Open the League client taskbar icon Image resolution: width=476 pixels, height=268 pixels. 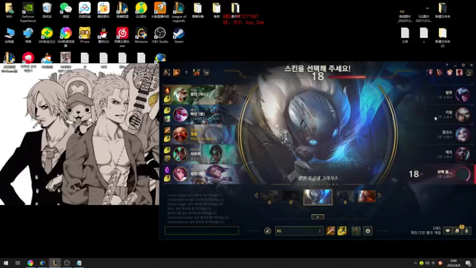point(55,263)
